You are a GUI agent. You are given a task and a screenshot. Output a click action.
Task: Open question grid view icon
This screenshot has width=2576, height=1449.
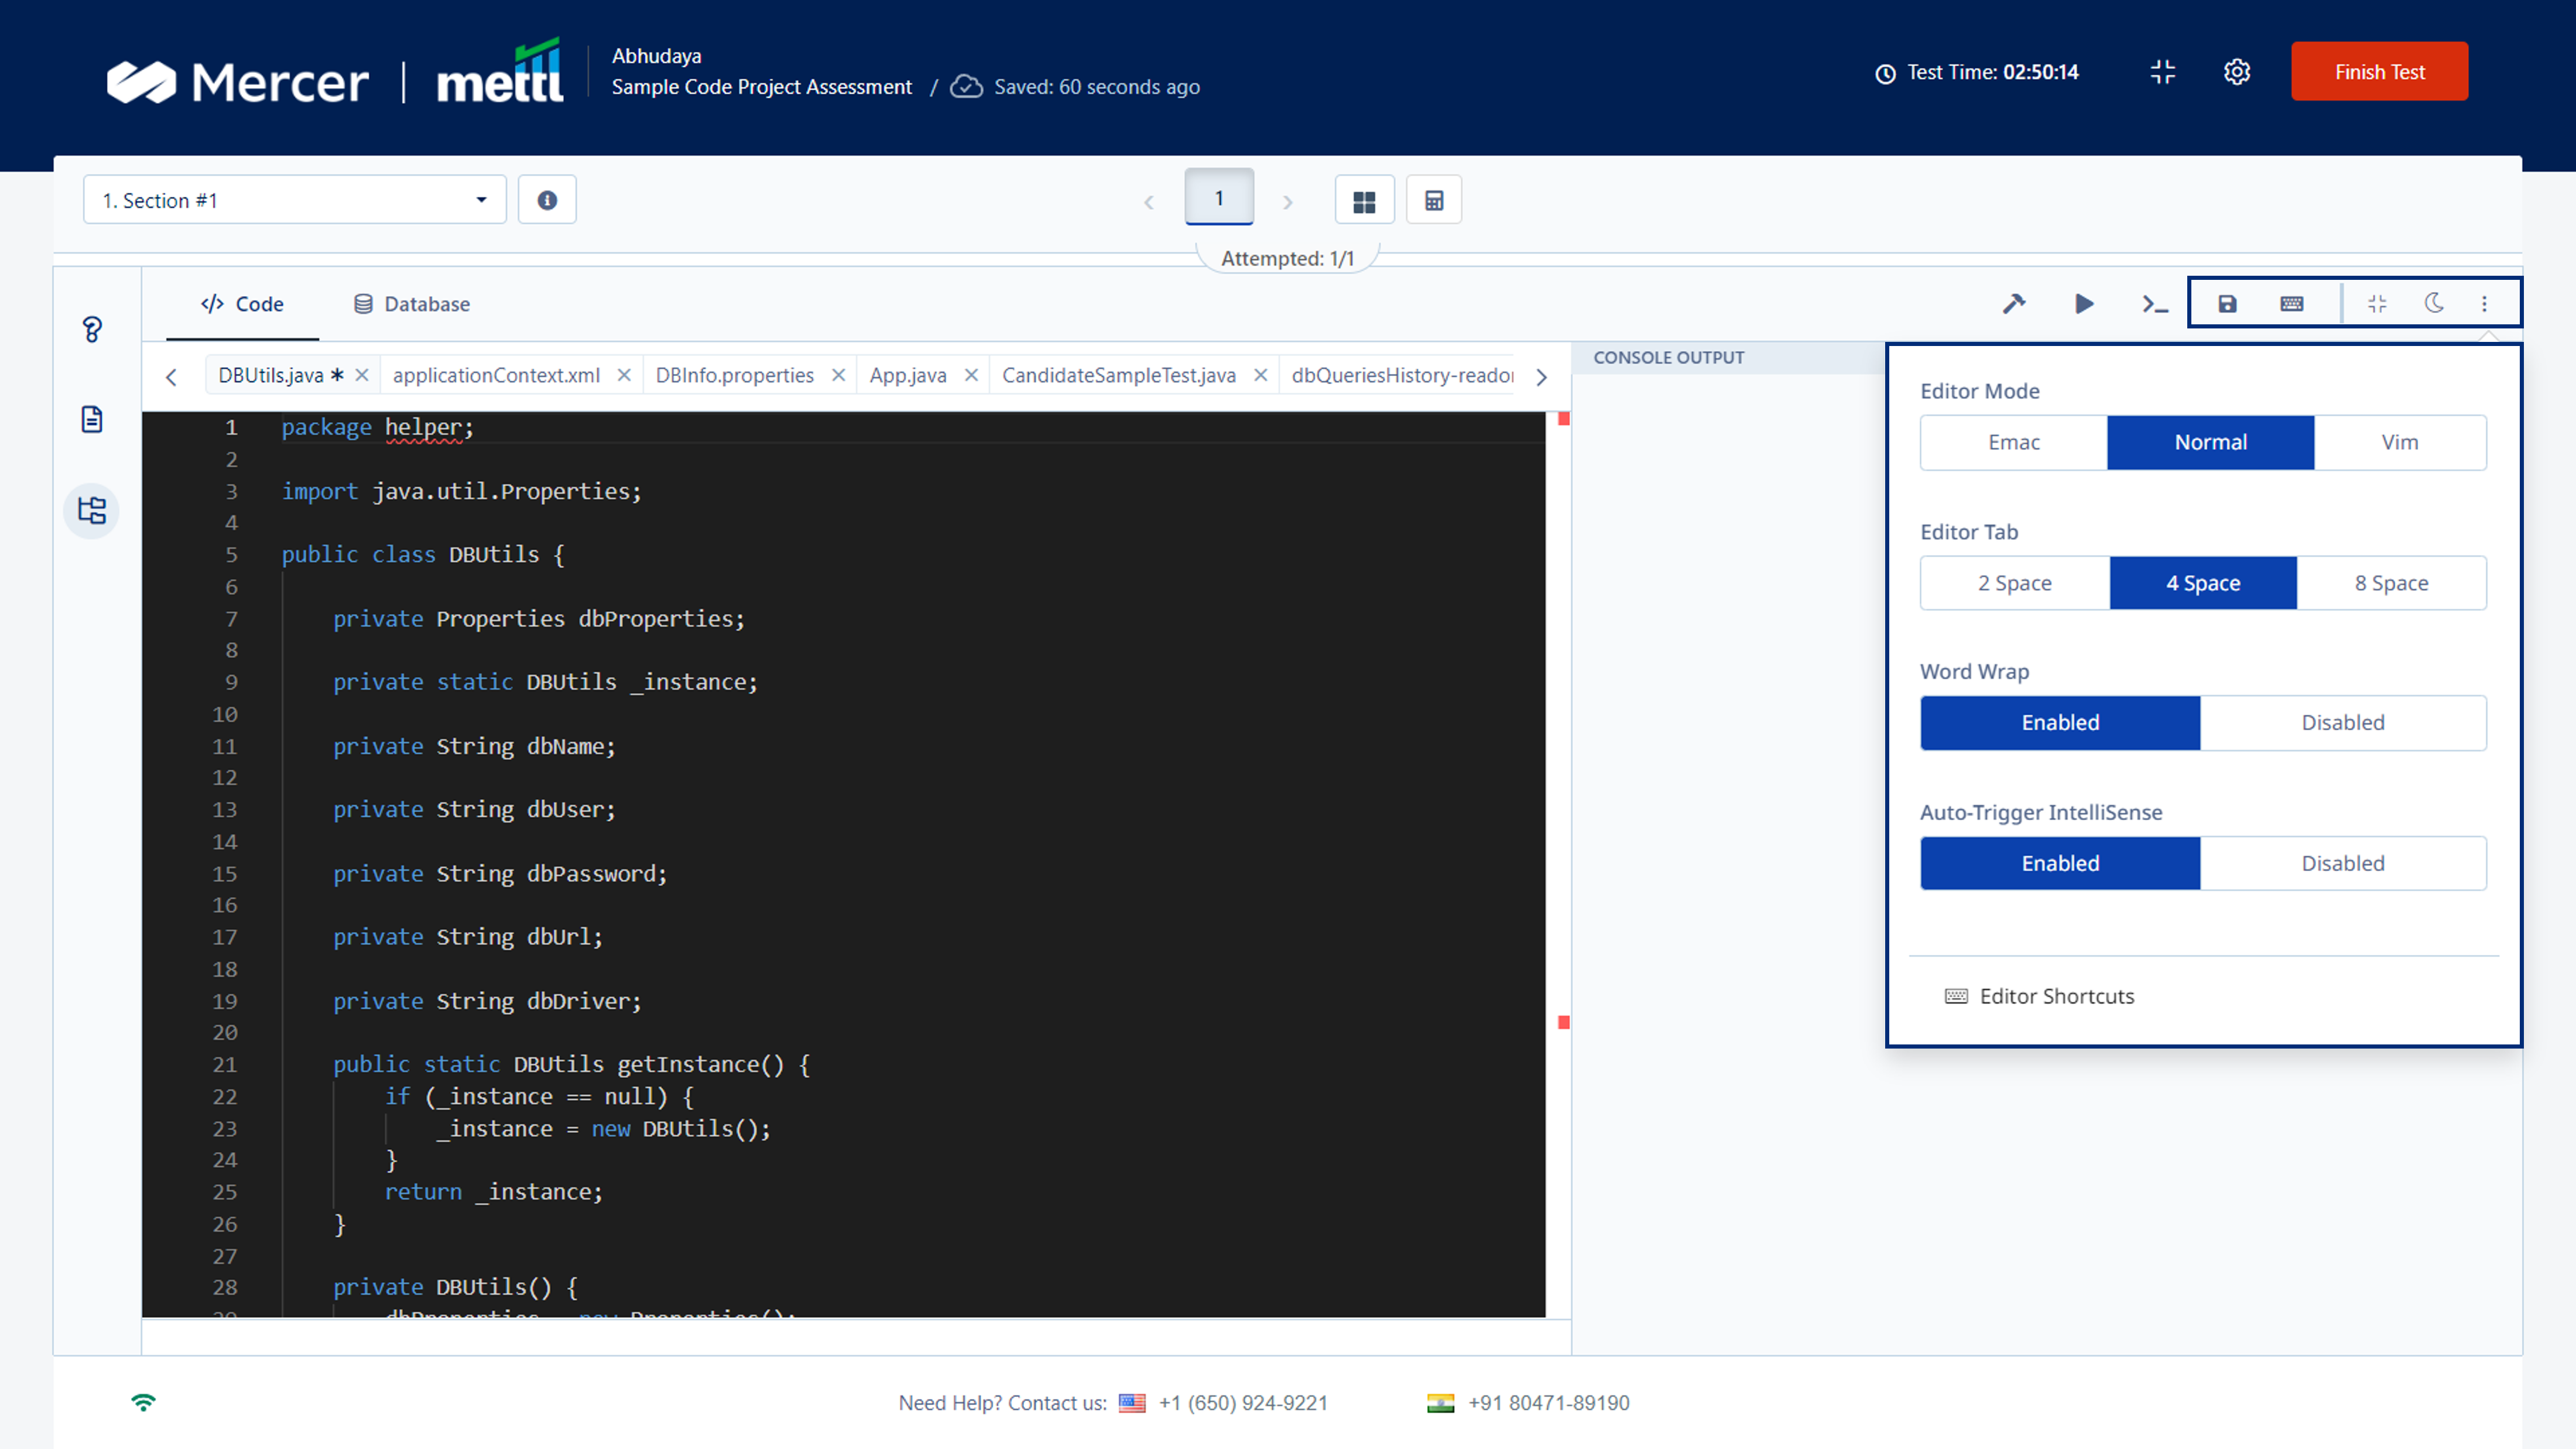1364,201
